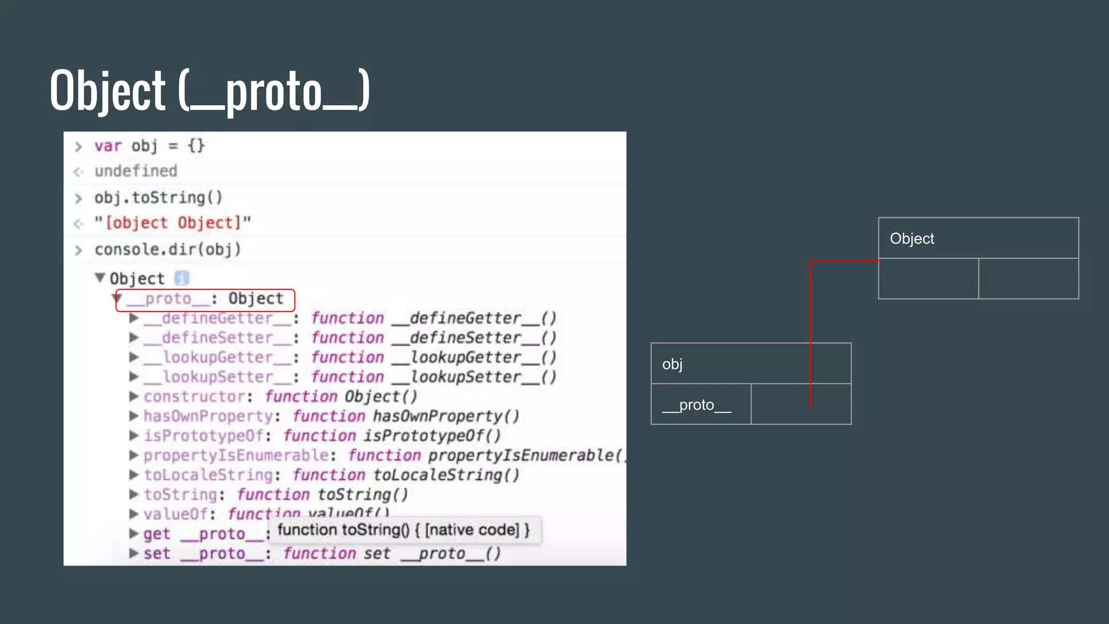
Task: Select the 'undefined' output text
Action: pos(136,171)
